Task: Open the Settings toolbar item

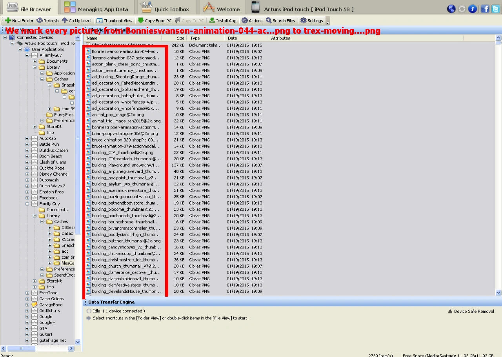Action: pos(312,21)
